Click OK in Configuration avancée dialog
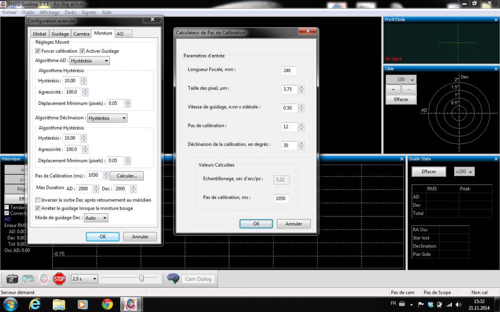 [103, 236]
